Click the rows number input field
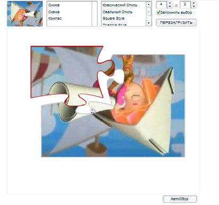 (186, 5)
